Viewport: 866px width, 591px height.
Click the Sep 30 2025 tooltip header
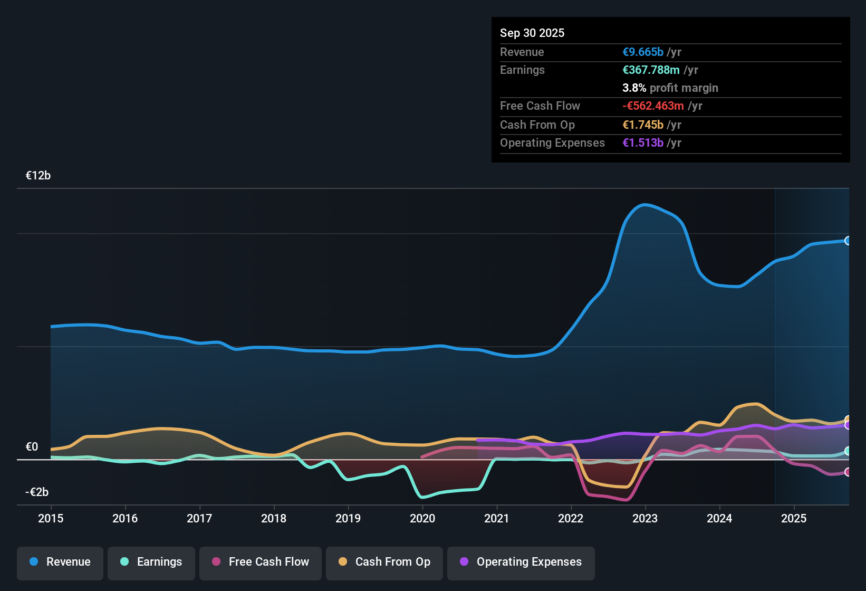click(532, 33)
